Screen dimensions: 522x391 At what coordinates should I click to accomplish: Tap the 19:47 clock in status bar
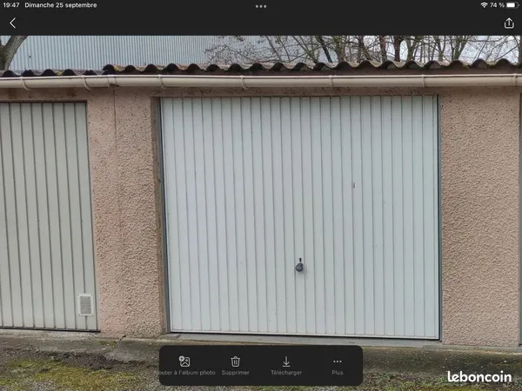click(x=11, y=5)
